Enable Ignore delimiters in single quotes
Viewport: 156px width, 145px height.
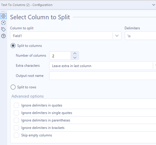point(16,113)
